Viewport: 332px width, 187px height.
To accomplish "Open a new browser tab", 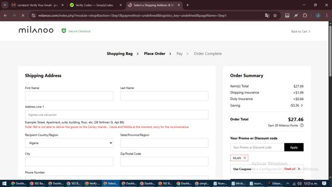I will [188, 5].
